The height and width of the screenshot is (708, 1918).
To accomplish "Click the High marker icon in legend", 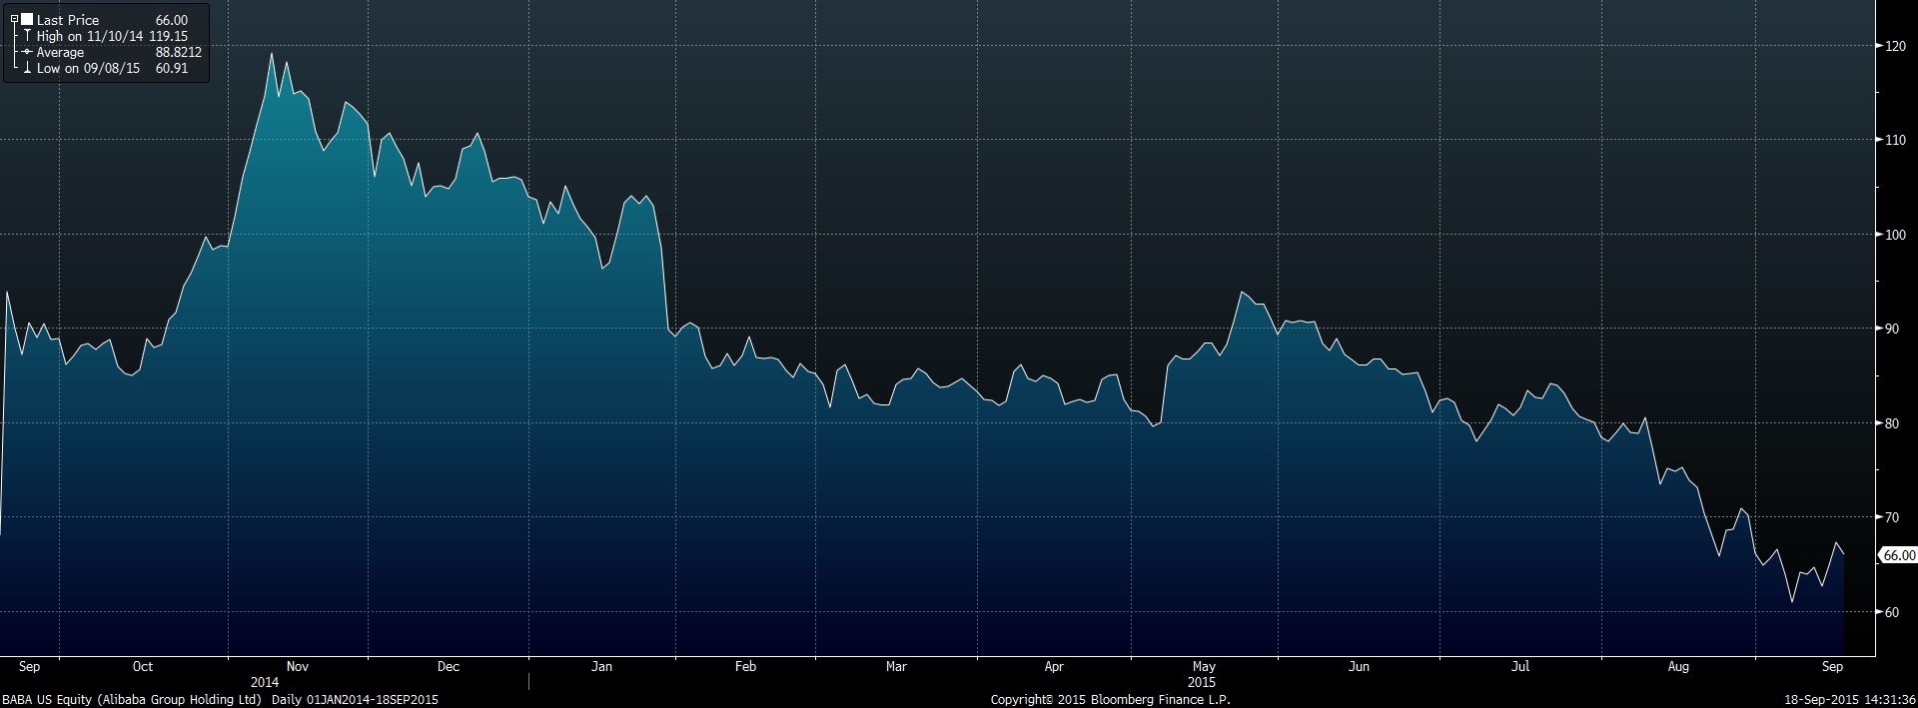I will click(27, 36).
